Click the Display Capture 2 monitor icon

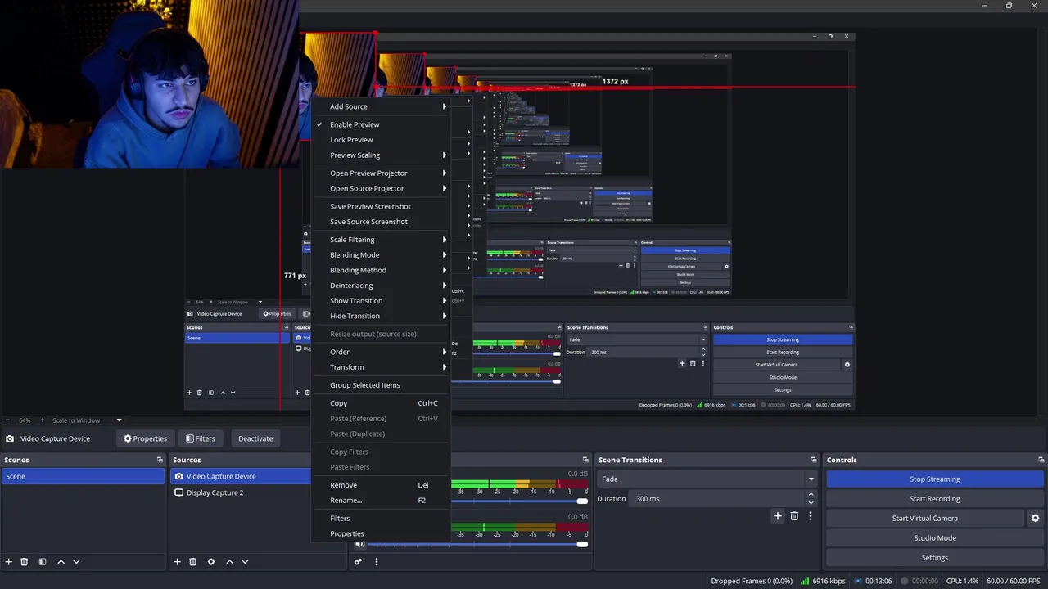[179, 492]
